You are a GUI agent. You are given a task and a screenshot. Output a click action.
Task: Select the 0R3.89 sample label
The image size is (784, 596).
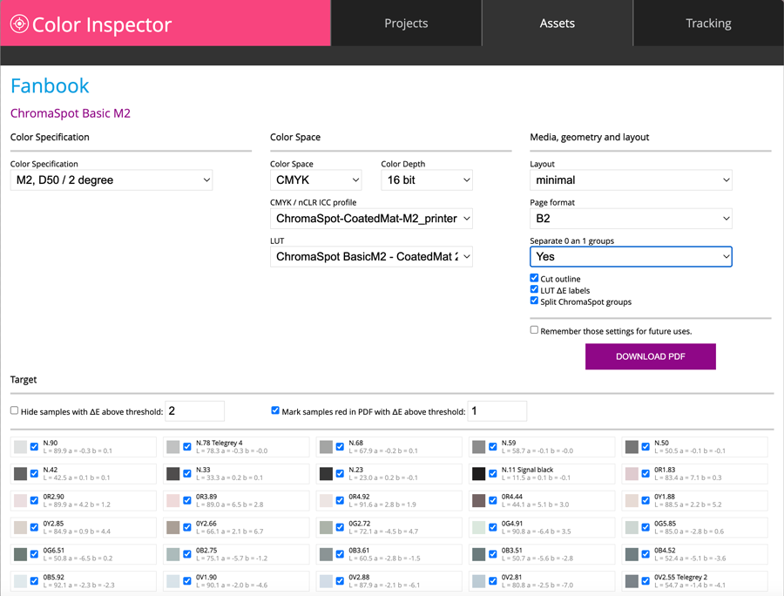(x=206, y=497)
